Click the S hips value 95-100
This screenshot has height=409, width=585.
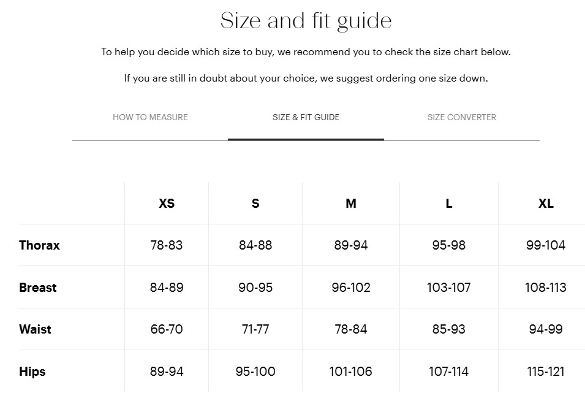(x=255, y=372)
